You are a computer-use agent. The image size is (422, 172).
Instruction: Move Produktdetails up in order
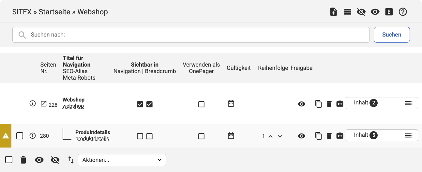[270, 136]
